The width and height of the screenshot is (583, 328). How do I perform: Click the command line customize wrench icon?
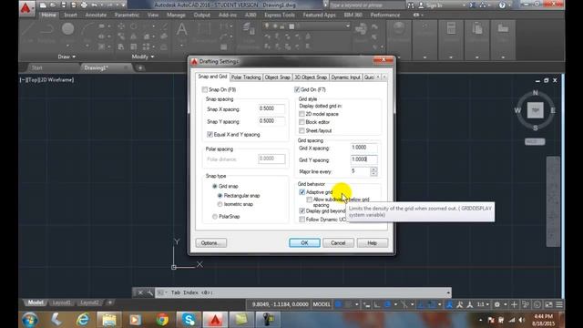click(149, 292)
